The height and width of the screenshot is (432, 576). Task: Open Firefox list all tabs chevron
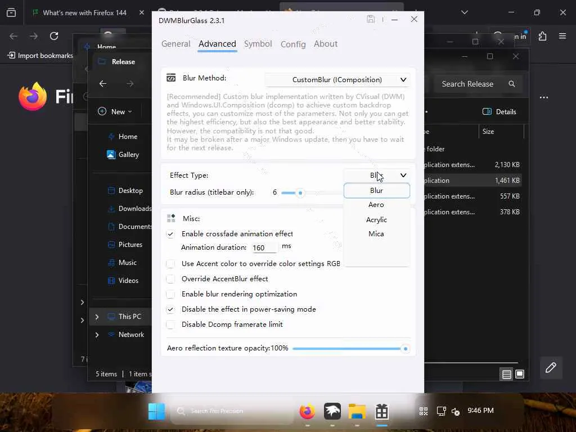(465, 12)
